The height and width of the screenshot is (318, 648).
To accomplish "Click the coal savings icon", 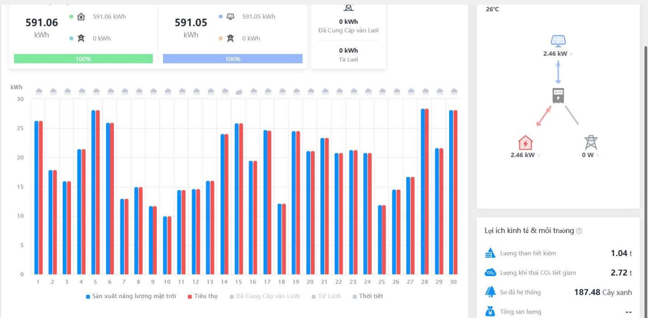I will (x=490, y=253).
